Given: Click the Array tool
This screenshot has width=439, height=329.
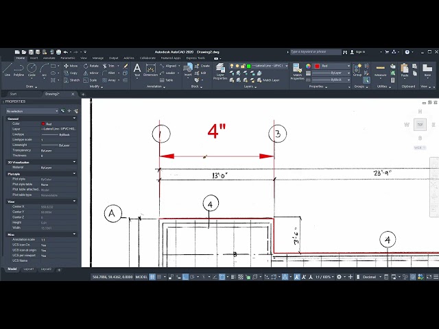Looking at the screenshot, I should coord(109,80).
